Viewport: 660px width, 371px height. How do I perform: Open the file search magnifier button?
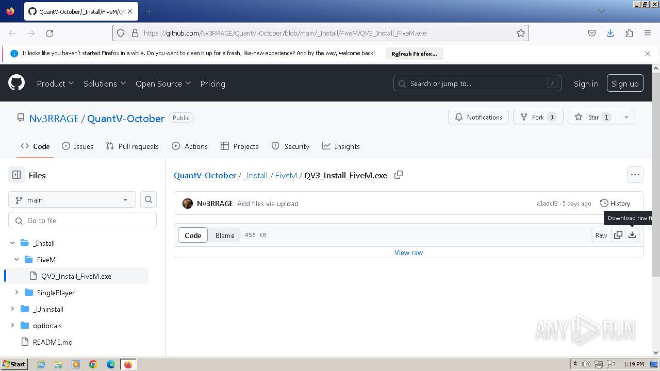click(148, 199)
